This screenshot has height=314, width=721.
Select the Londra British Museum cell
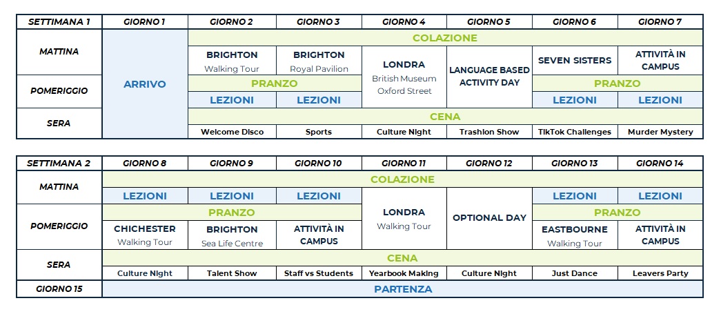(x=404, y=77)
